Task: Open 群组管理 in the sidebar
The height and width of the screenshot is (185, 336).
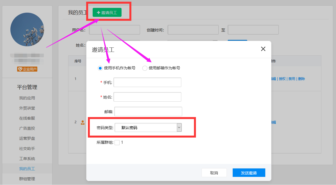Action: 27,179
